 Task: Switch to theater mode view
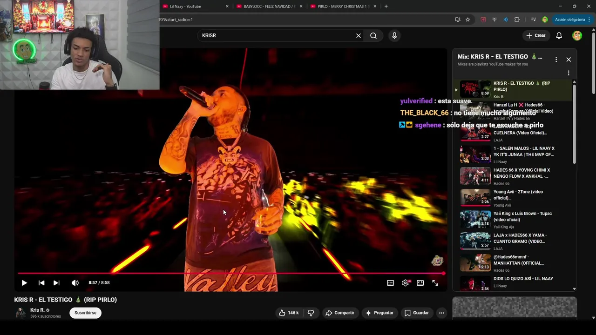(x=420, y=283)
